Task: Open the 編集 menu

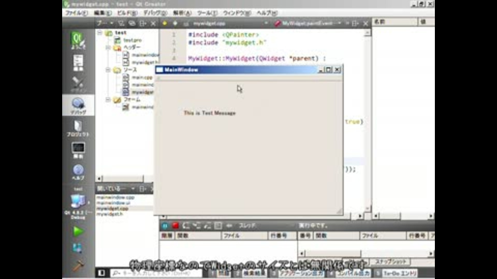Action: 103,13
